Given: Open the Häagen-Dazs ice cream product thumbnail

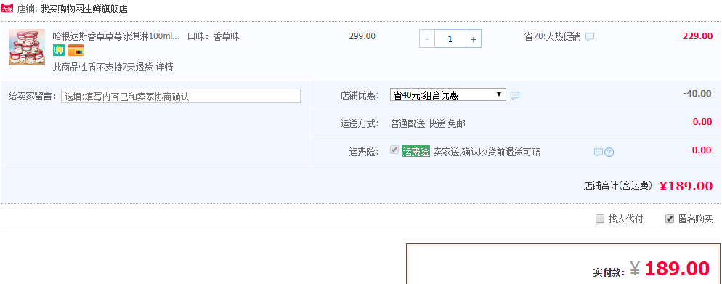Looking at the screenshot, I should coord(27,47).
